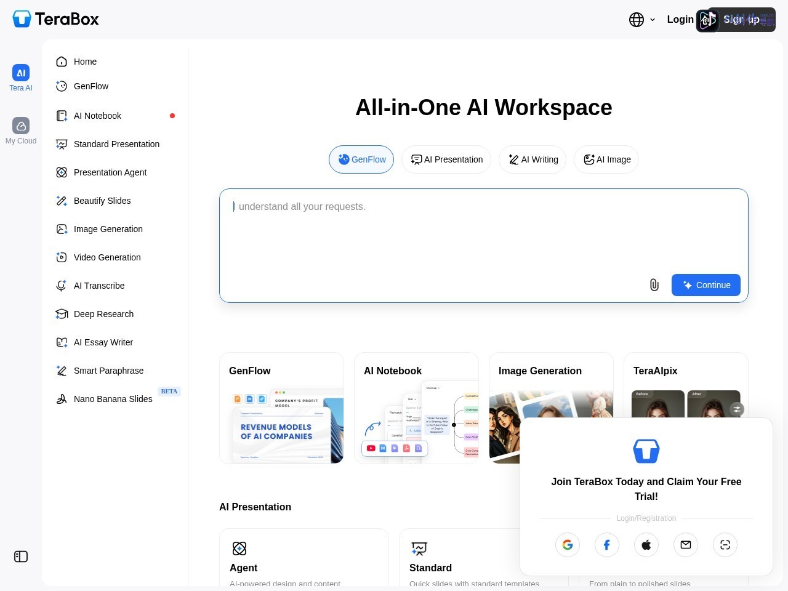Click the Deep Research cap icon
This screenshot has width=788, height=591.
[62, 314]
